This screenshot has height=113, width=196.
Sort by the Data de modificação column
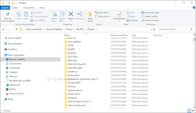(x=120, y=35)
